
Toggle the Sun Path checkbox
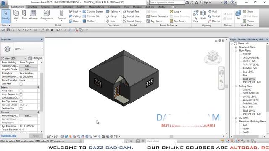(21, 84)
